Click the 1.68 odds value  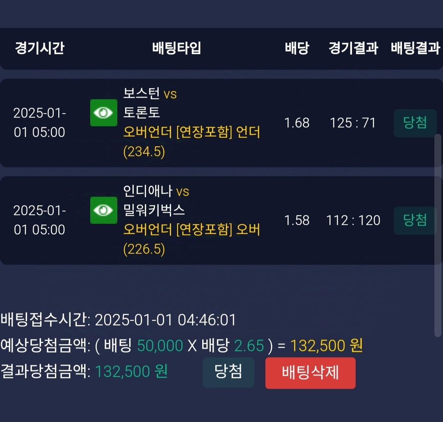[x=297, y=123]
